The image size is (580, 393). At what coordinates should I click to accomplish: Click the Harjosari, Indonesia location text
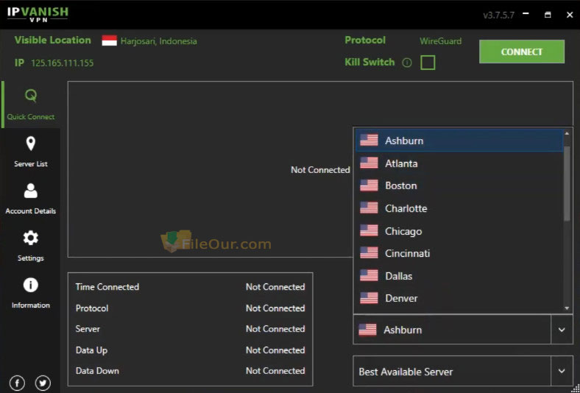pyautogui.click(x=159, y=41)
